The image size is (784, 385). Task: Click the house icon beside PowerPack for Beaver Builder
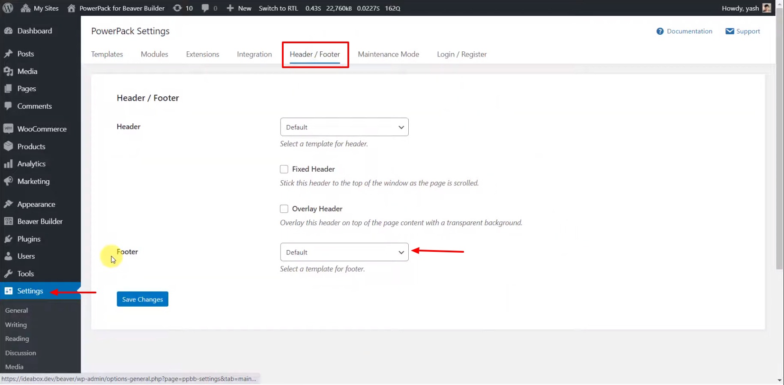tap(72, 8)
